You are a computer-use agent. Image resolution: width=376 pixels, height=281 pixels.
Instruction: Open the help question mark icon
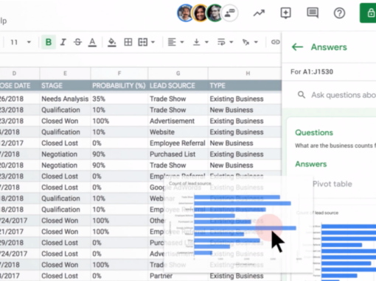pyautogui.click(x=339, y=13)
